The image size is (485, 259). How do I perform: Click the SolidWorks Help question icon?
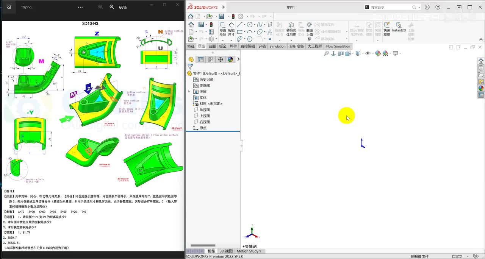tap(438, 7)
